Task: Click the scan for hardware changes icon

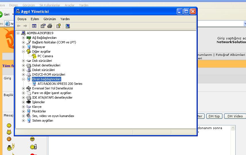Action: coord(68,26)
